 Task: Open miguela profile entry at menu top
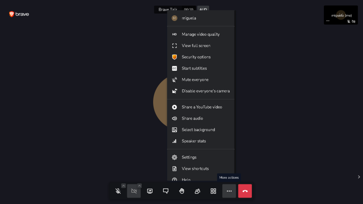(x=201, y=18)
